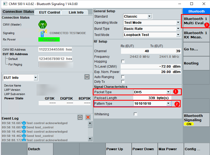The image size is (210, 155).
Task: Open the Packet Type DH5 dropdown
Action: point(168,92)
